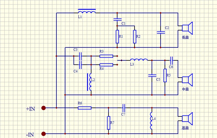Click the 低音 woofer speaker symbol
Viewport: 217px width, 138px height.
click(x=187, y=28)
